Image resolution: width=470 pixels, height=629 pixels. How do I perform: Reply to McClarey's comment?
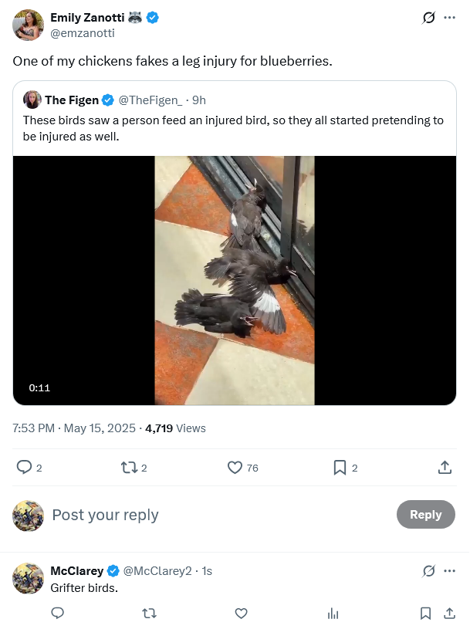point(57,614)
